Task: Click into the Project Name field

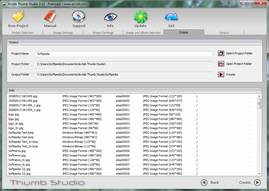Action: 124,54
